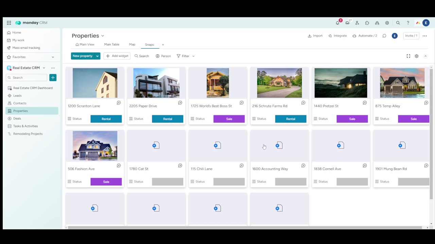The image size is (435, 244).
Task: Open update conversation for 2205 Paper Drive
Action: coord(180,103)
